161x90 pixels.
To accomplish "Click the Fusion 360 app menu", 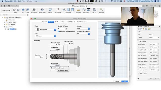I will coord(9,1).
